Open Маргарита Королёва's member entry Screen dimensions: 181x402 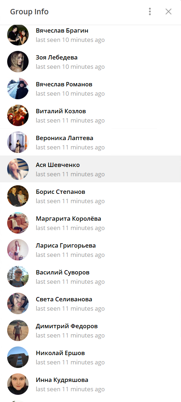[x=90, y=223]
